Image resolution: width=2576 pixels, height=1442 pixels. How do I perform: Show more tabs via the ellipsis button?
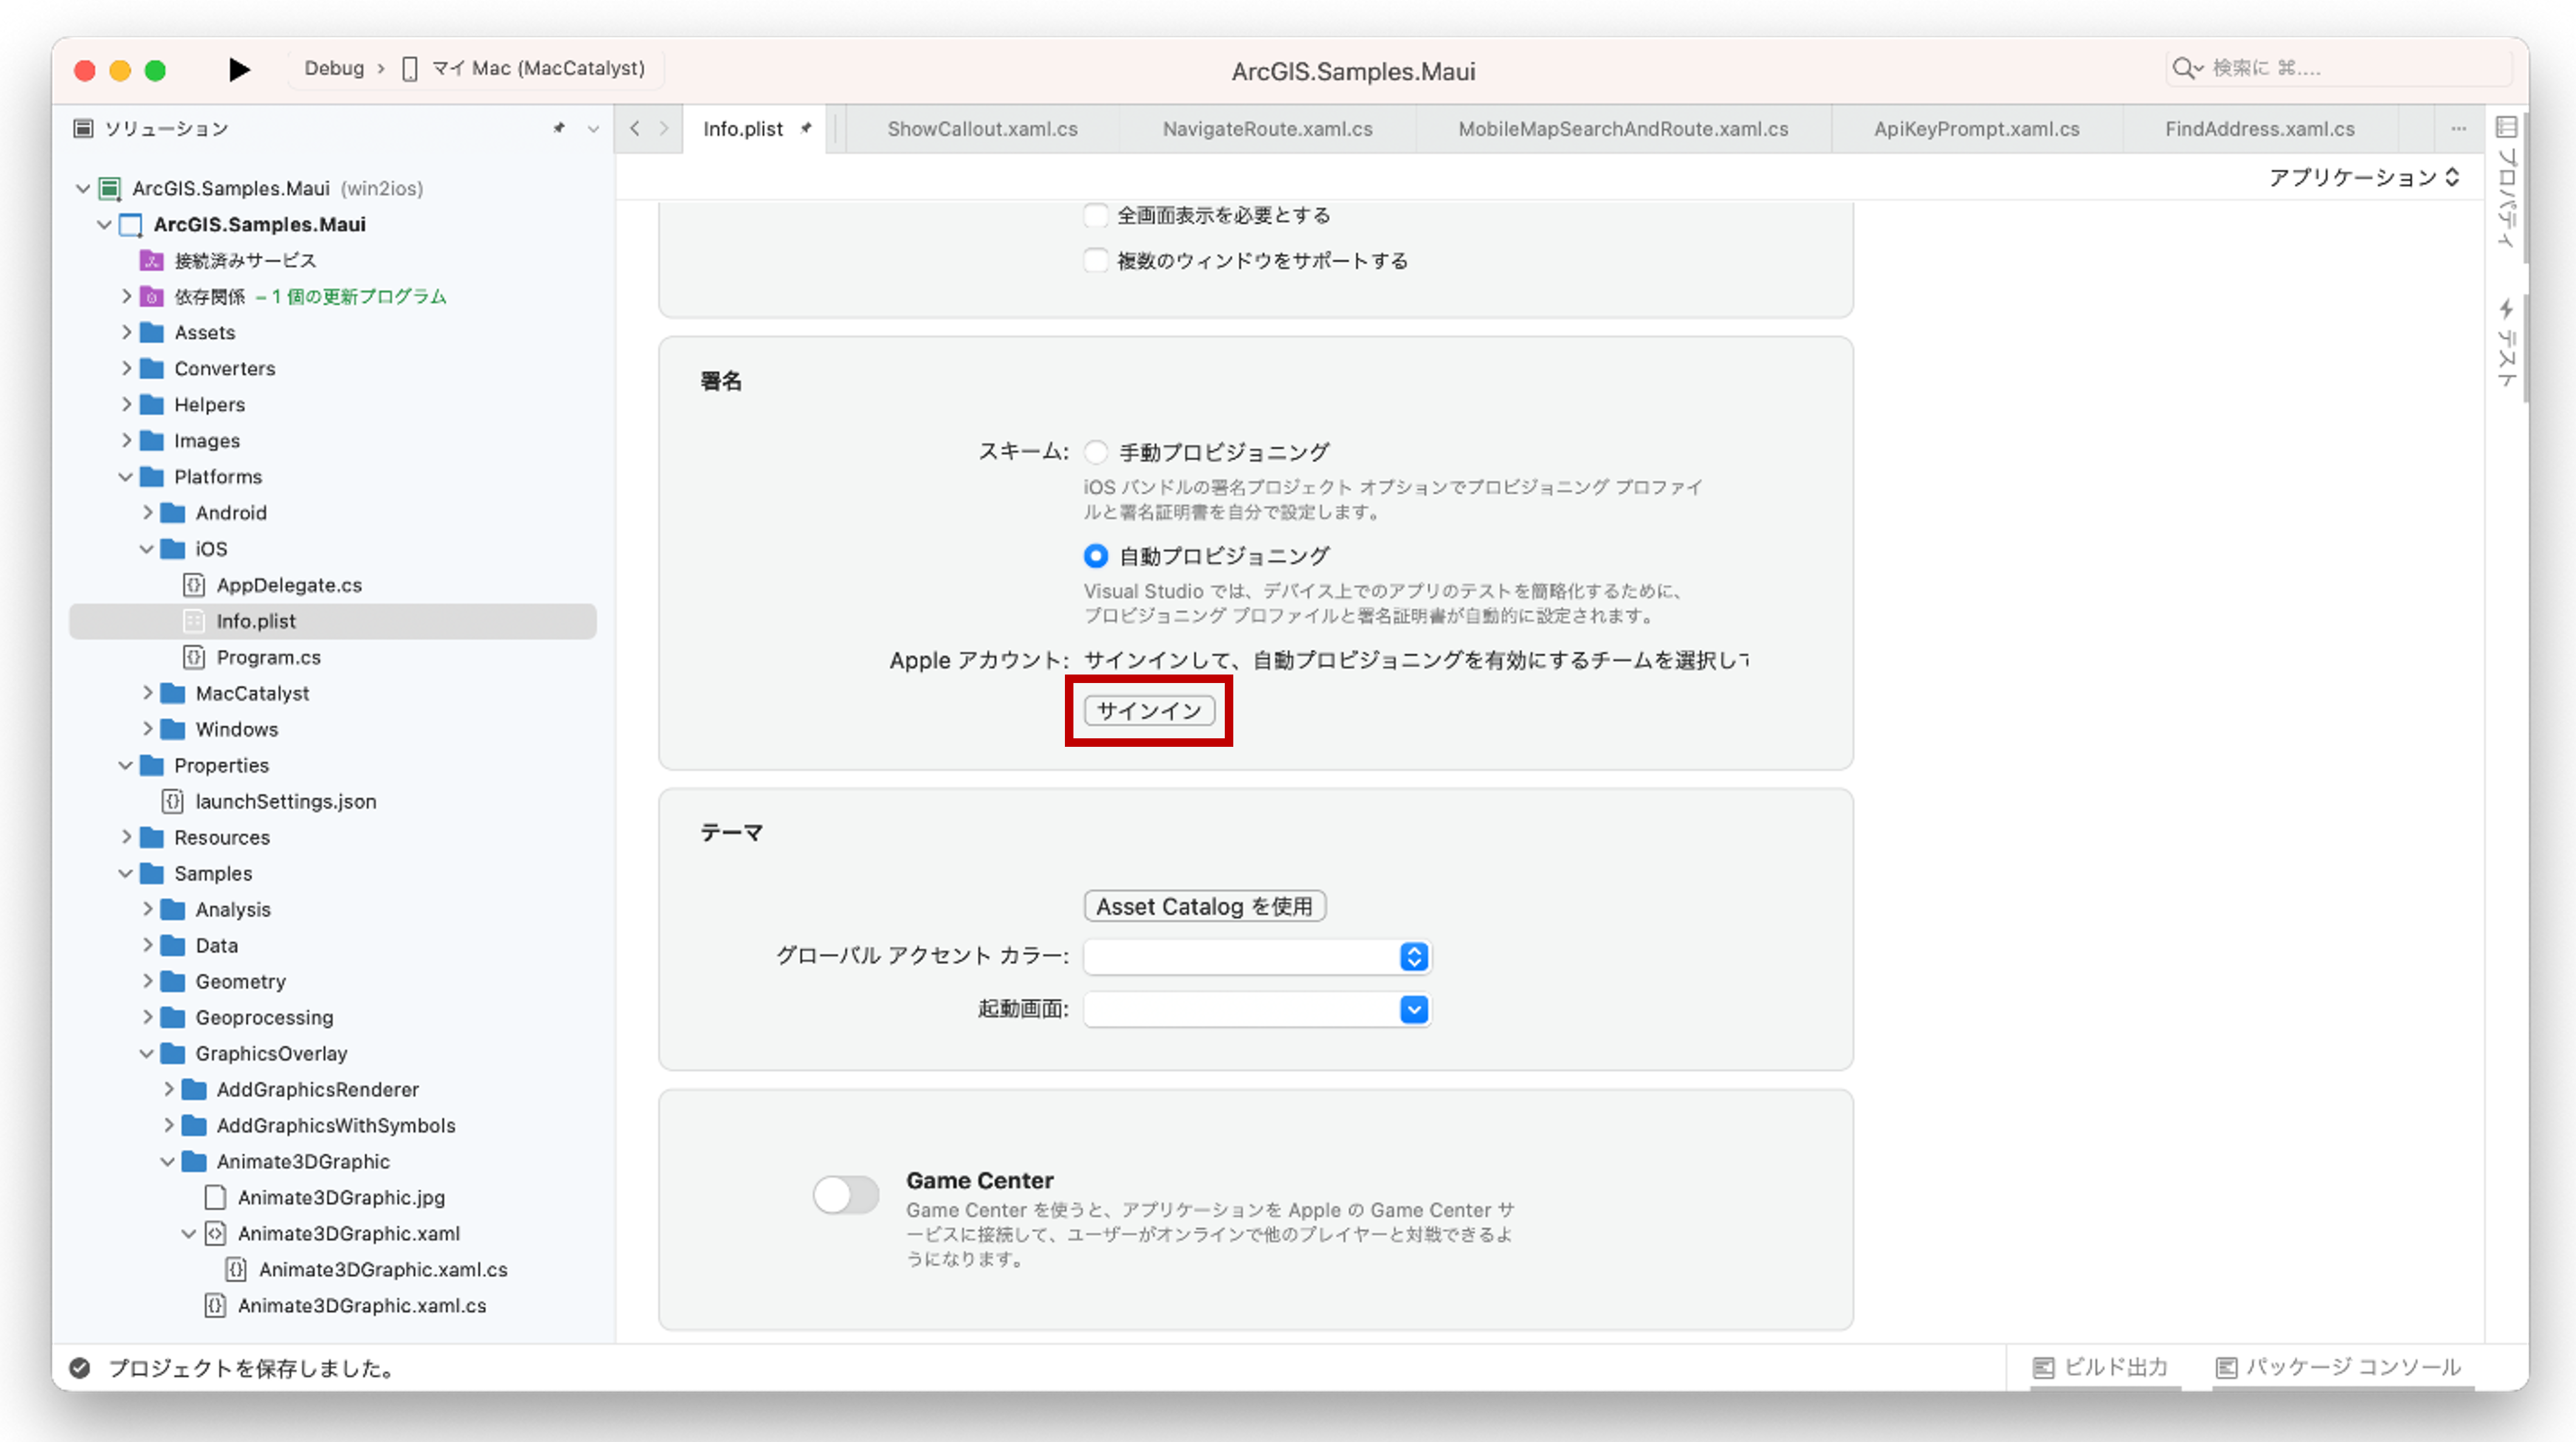2458,129
